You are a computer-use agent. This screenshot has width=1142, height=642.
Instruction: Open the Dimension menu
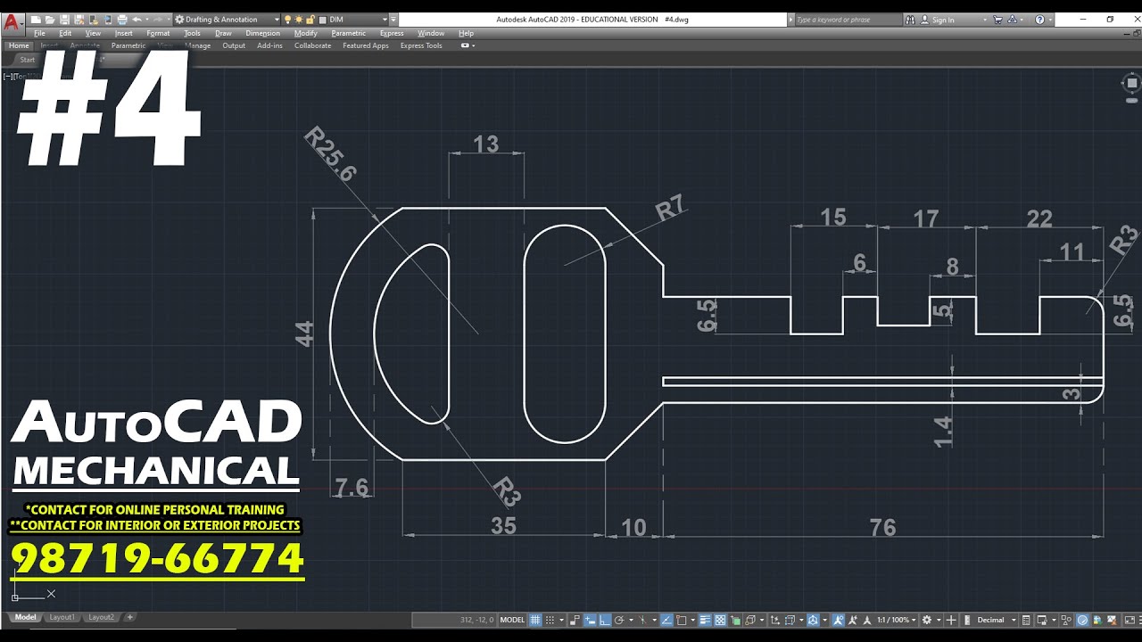click(262, 33)
